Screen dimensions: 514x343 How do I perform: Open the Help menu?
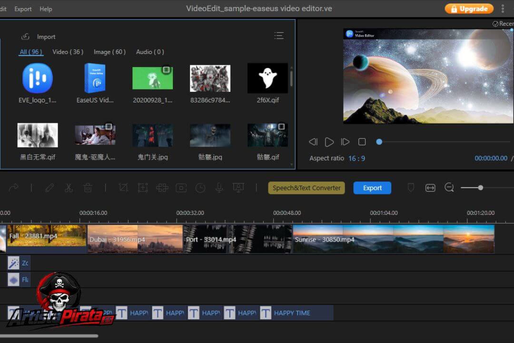tap(46, 9)
